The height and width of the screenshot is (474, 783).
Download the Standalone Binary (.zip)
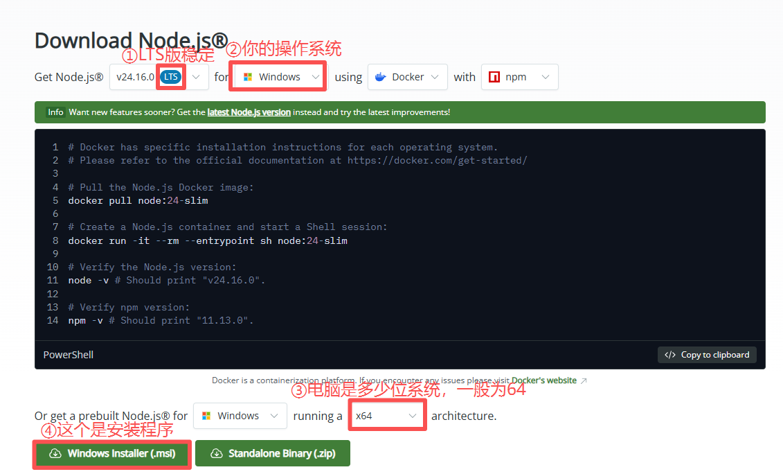pyautogui.click(x=273, y=453)
